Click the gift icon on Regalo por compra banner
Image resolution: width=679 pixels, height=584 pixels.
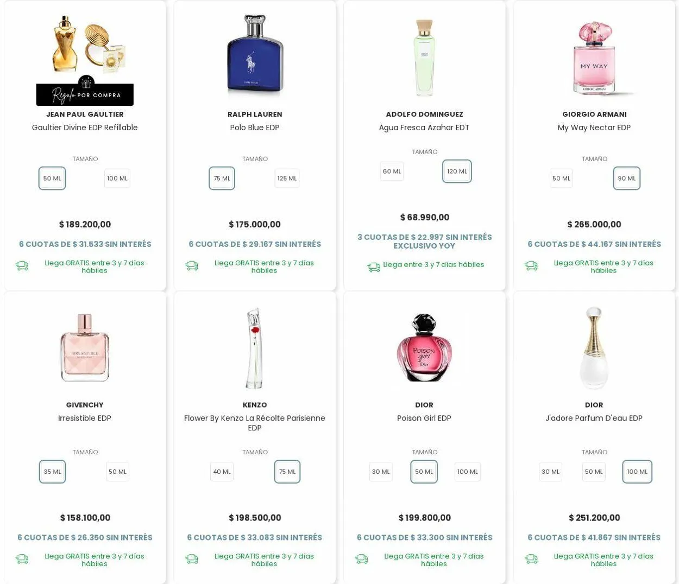(86, 82)
